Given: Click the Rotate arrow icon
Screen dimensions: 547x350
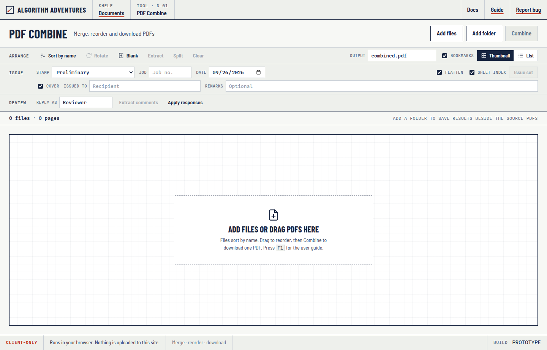Looking at the screenshot, I should coord(89,56).
